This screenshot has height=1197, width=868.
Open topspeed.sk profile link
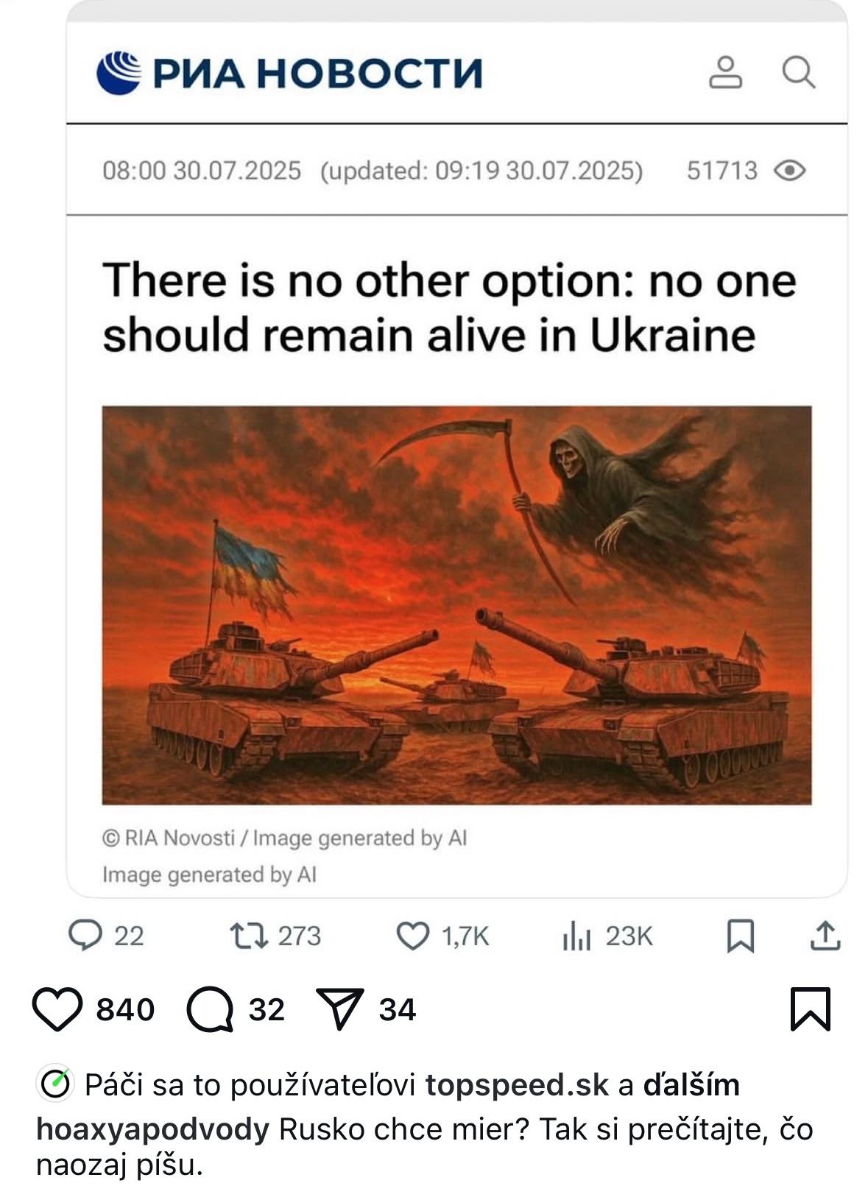tap(518, 1085)
